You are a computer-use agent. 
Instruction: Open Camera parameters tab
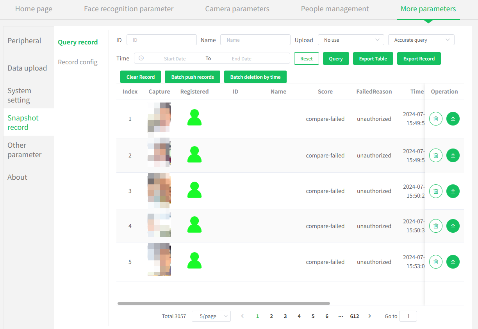point(237,9)
